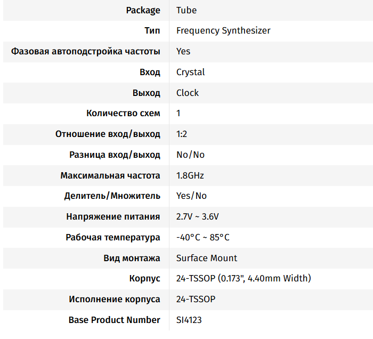Click the 'Исполнение корпуса' label
The width and height of the screenshot is (373, 339).
[115, 299]
